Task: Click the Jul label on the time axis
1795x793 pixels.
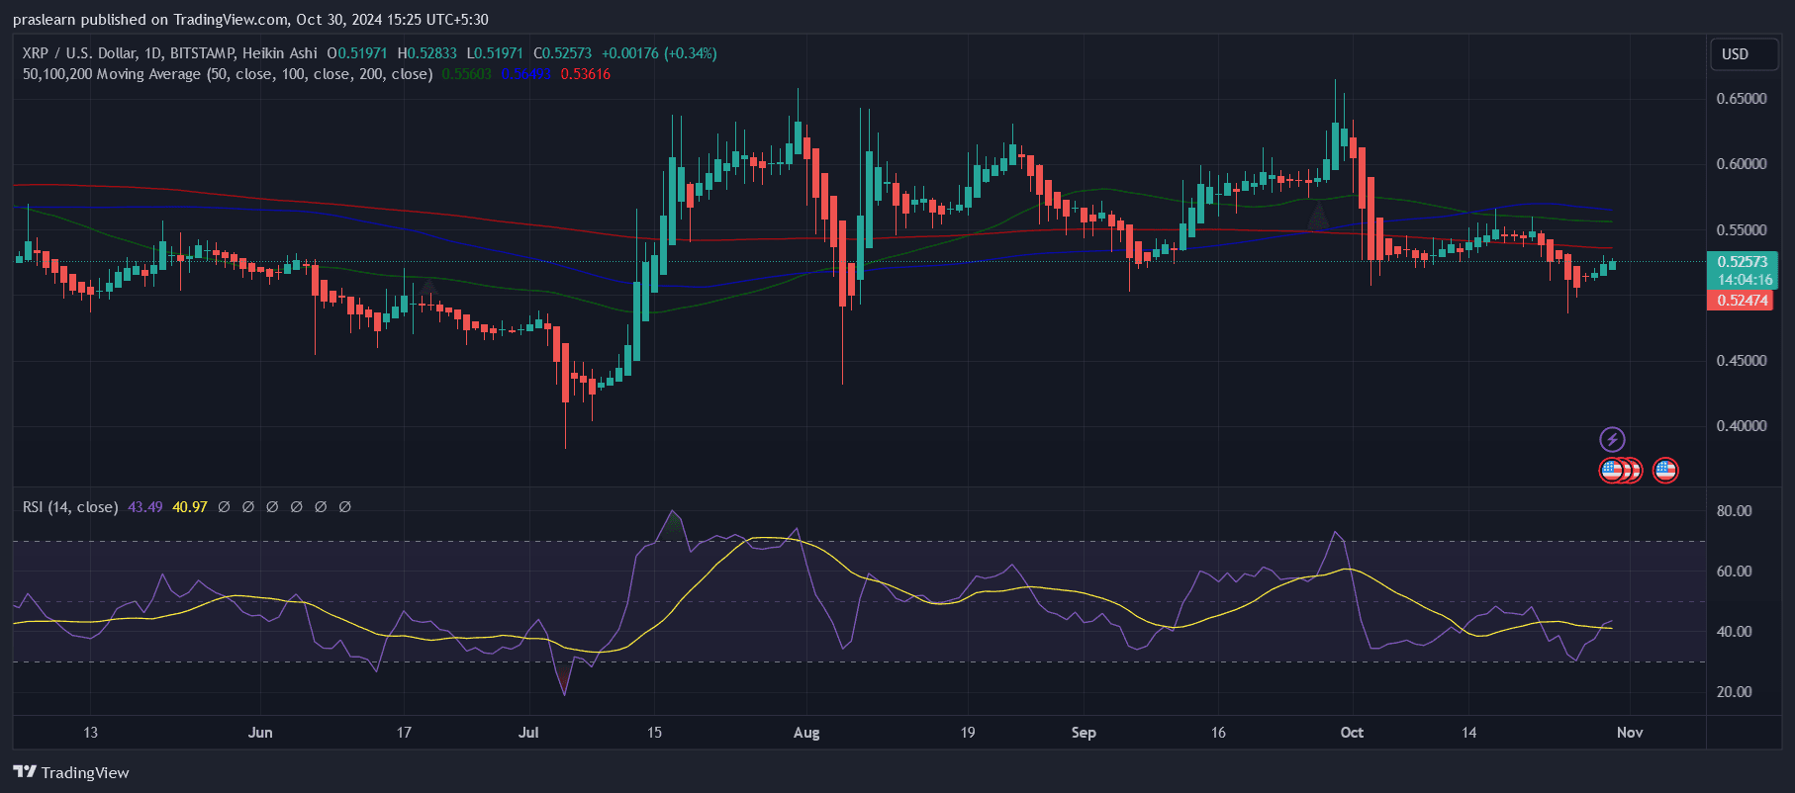Action: (528, 733)
